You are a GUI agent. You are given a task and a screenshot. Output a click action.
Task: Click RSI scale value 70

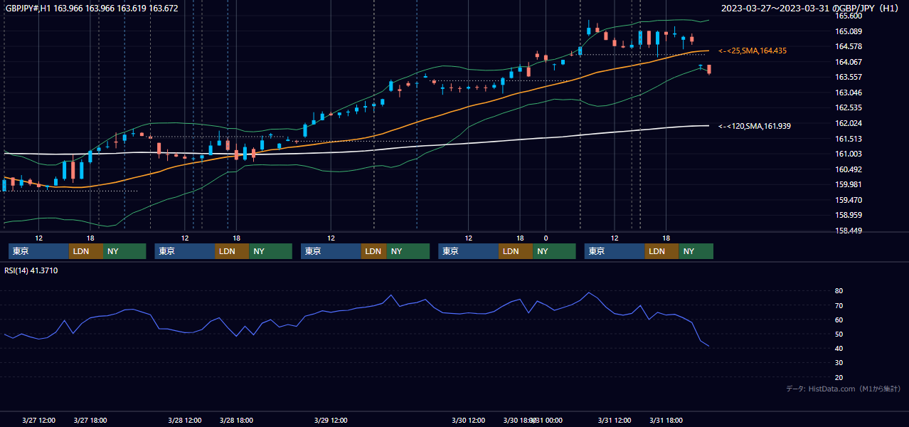pyautogui.click(x=839, y=305)
